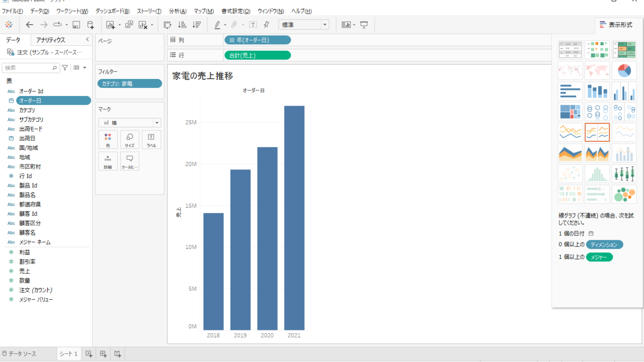Screen dimensions: 644x362
Task: Toggle mark labels with the T icon
Action: click(253, 25)
